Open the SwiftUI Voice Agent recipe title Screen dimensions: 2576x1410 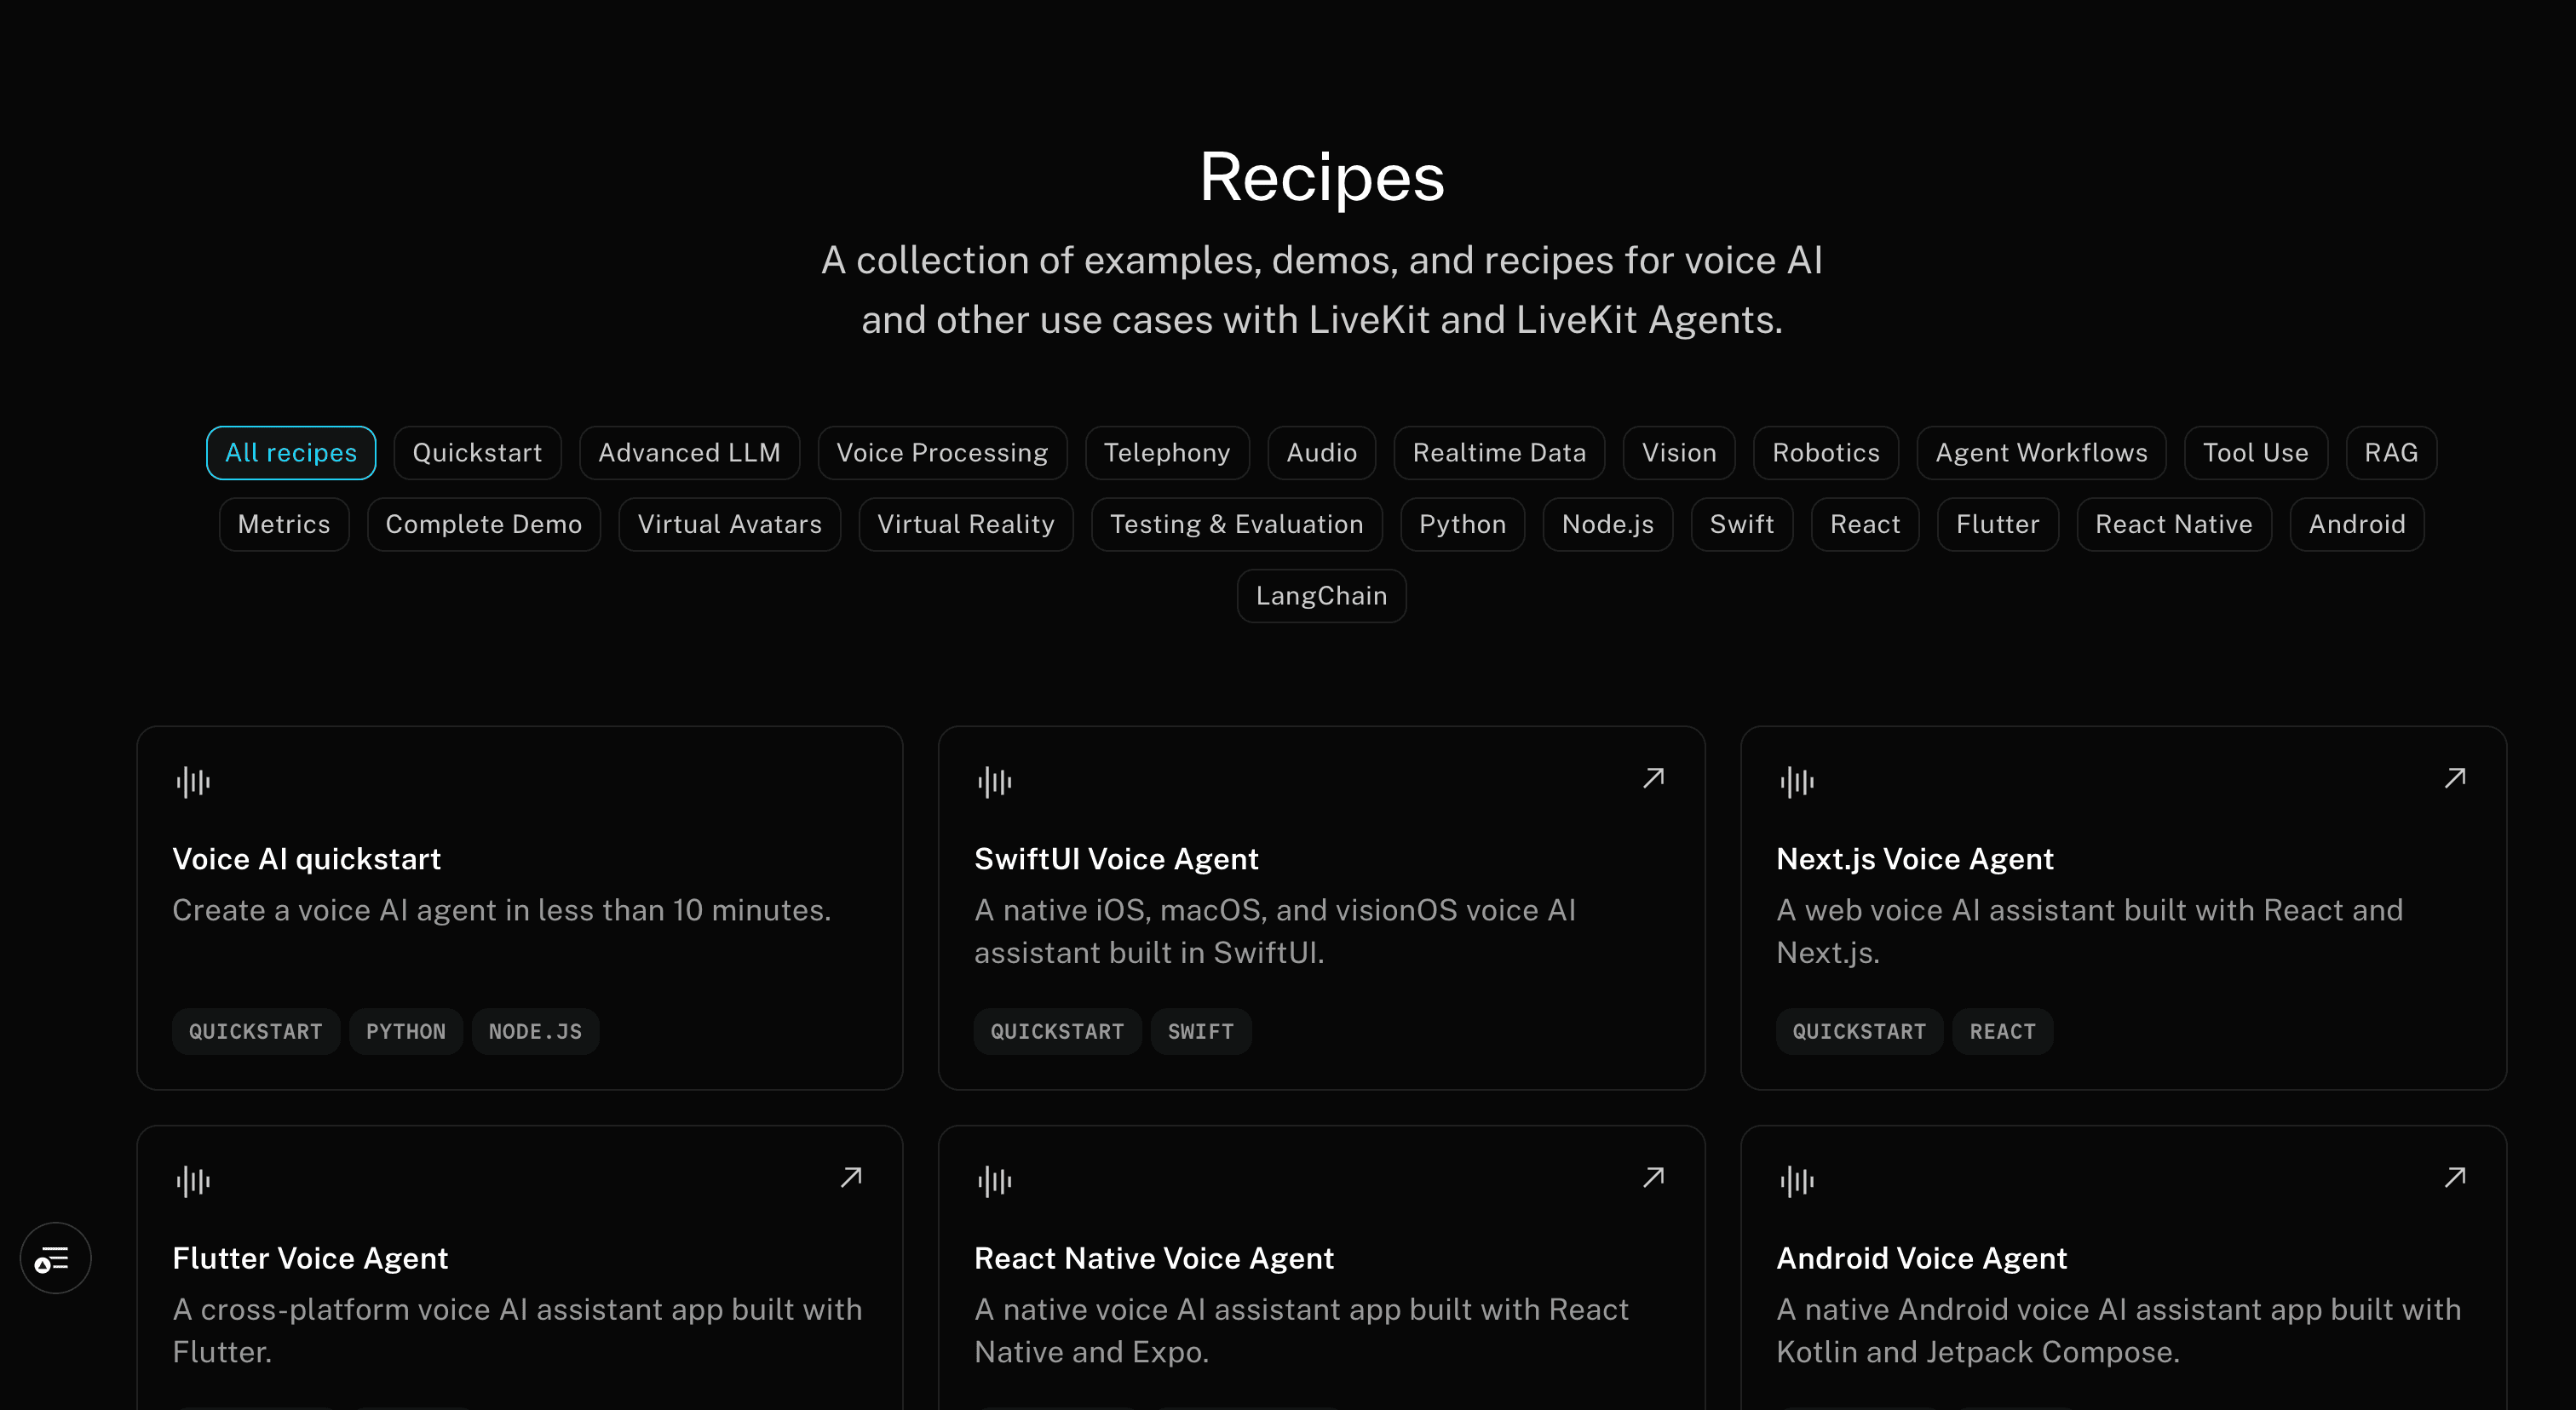(1116, 859)
